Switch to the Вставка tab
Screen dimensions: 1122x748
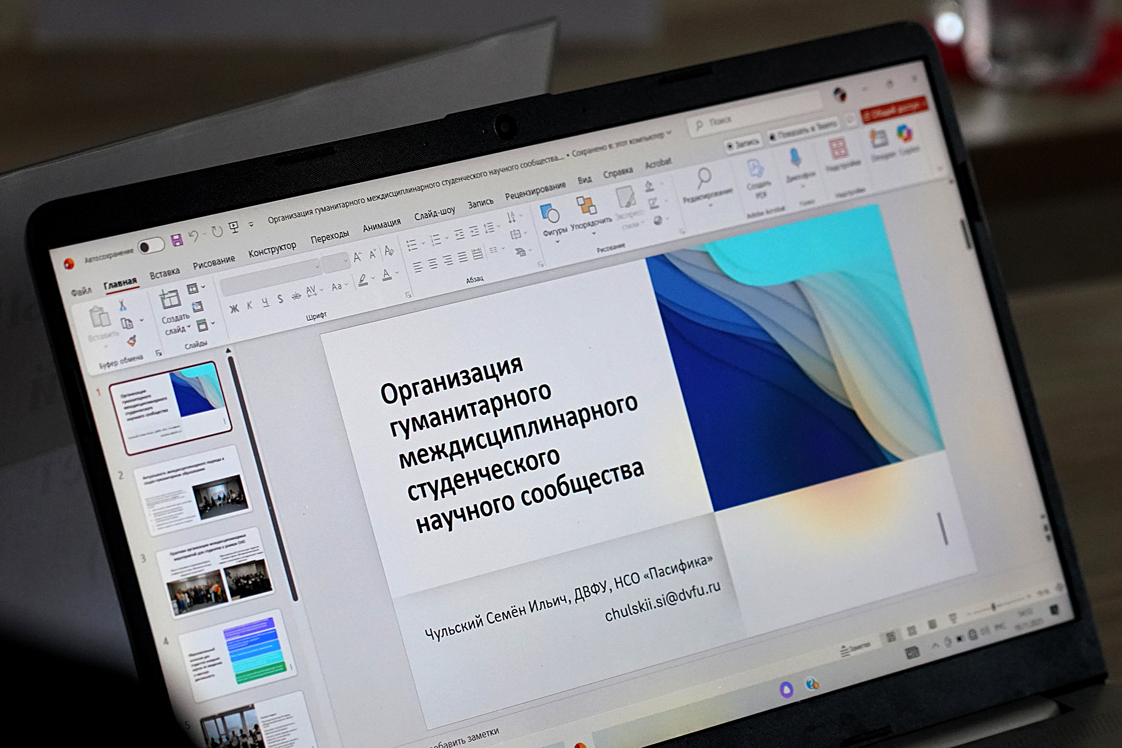(x=165, y=274)
